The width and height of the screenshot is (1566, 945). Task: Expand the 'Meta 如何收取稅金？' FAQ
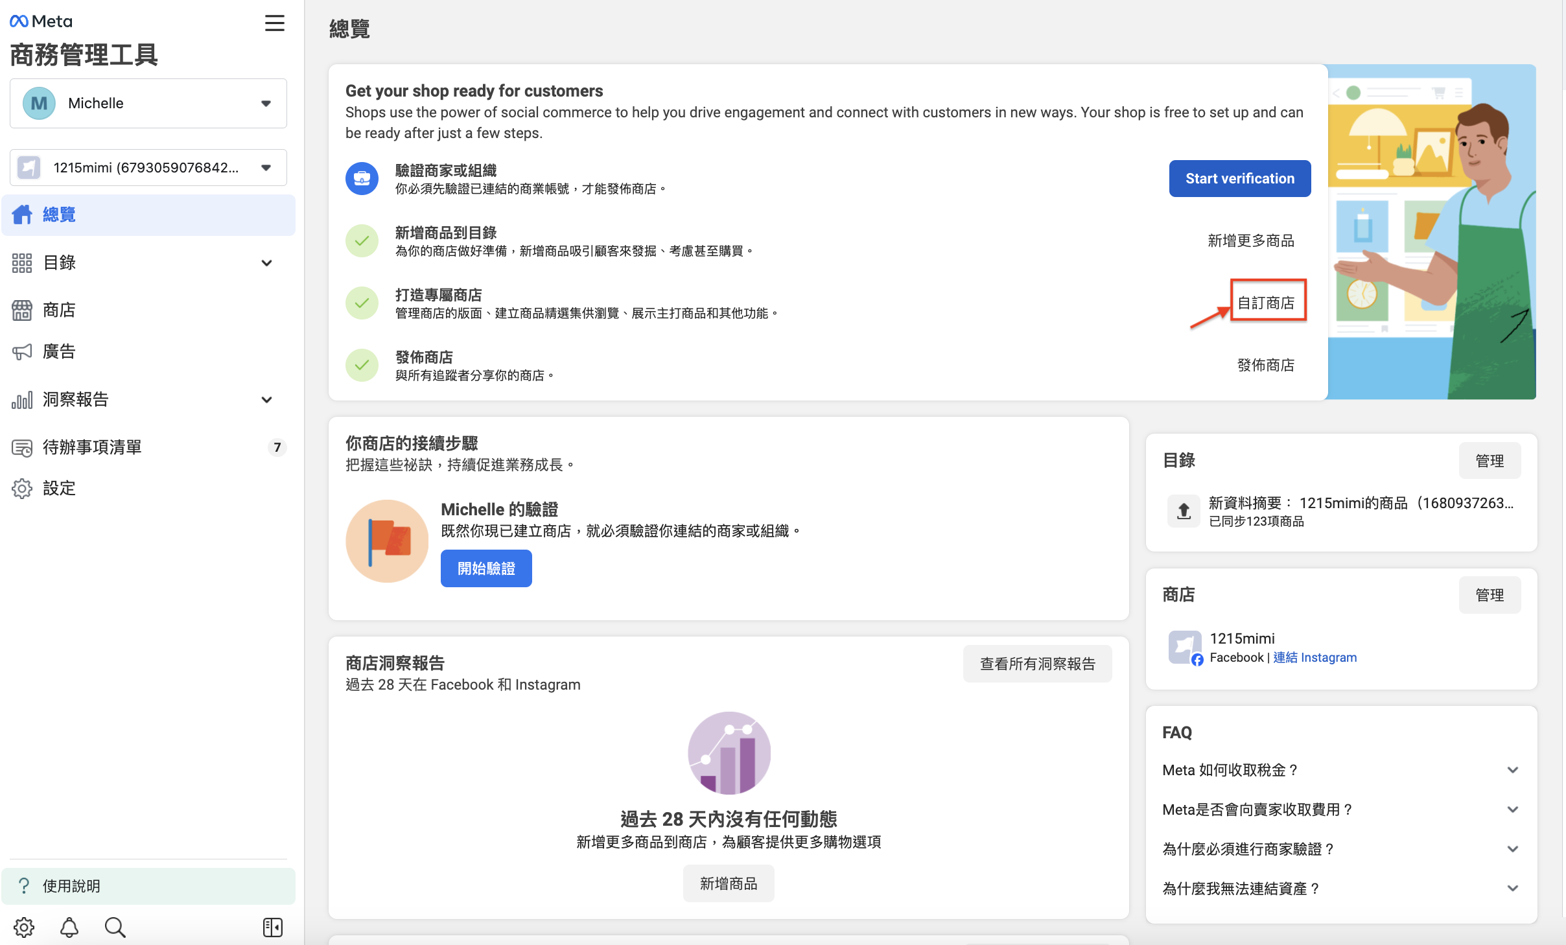1512,770
